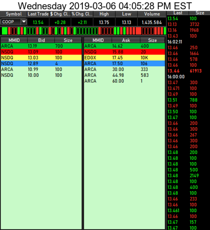Click the 13.48 print sized 2149
The image size is (210, 230).
click(188, 176)
